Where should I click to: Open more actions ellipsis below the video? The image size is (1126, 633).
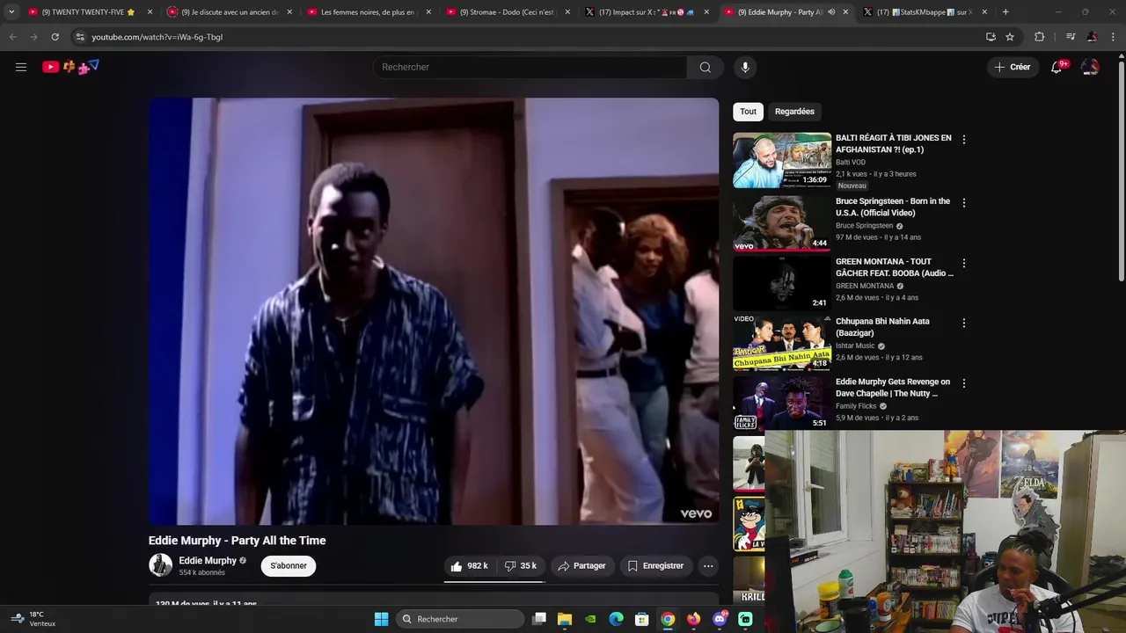coord(708,566)
